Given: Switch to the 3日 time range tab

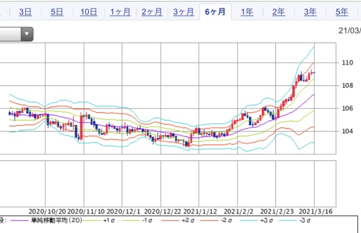Looking at the screenshot, I should (x=26, y=12).
